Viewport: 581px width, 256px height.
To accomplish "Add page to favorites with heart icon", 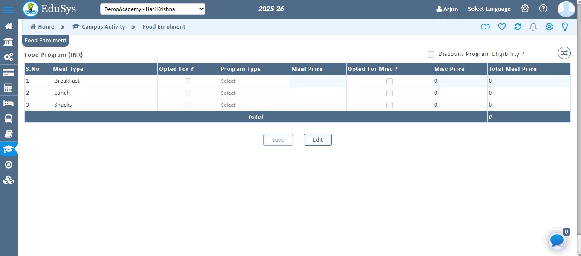I will point(502,27).
